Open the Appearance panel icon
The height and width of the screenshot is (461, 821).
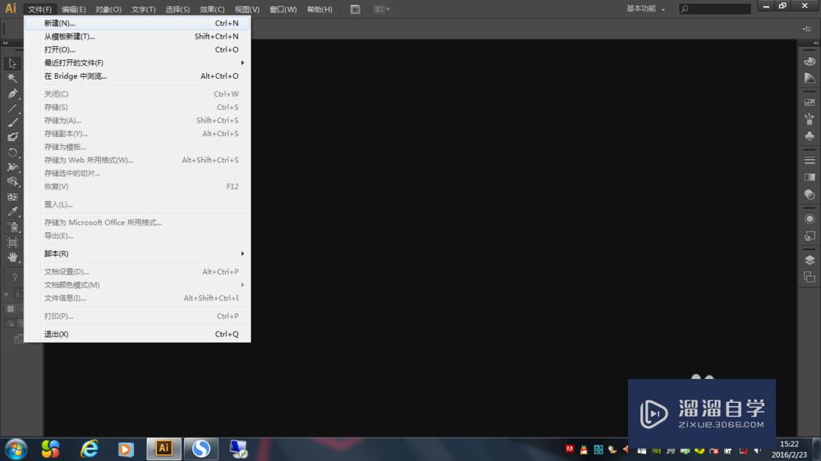pyautogui.click(x=810, y=219)
